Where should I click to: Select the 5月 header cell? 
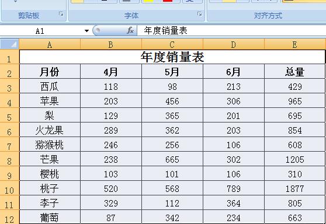point(172,71)
